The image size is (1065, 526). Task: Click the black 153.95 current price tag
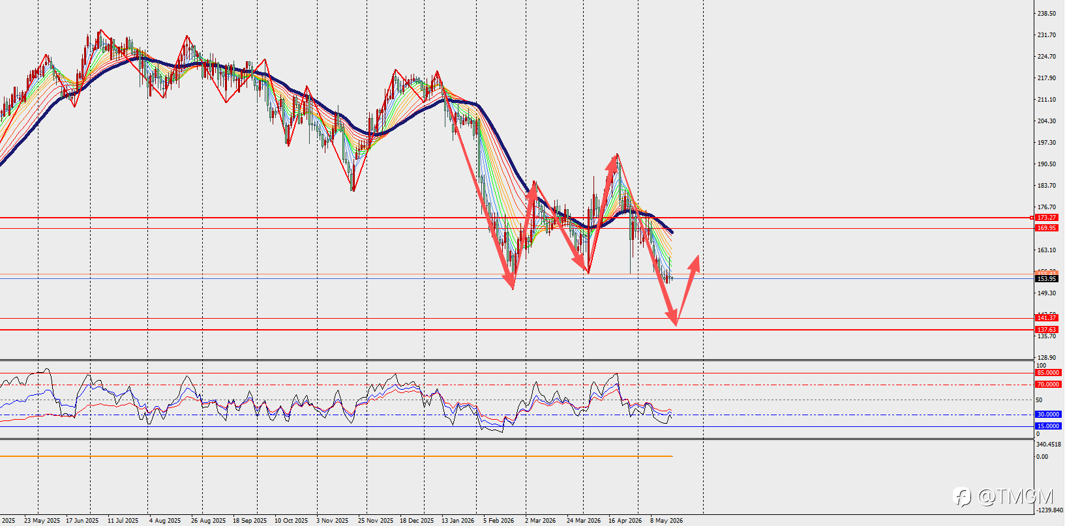point(1047,279)
